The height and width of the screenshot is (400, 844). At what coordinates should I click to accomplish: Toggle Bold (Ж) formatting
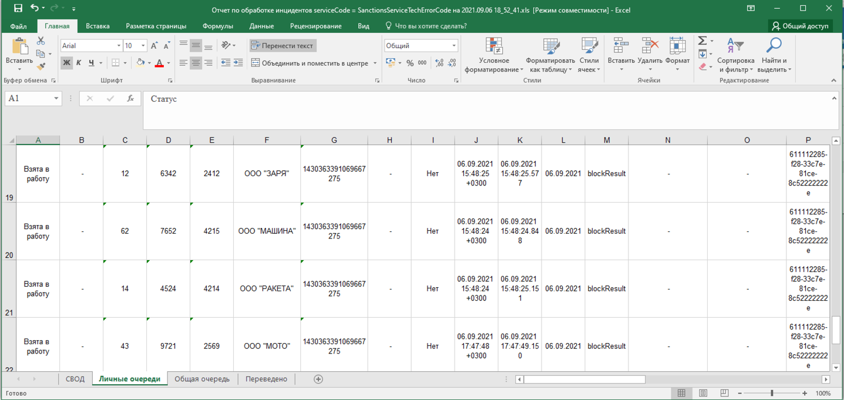coord(66,63)
